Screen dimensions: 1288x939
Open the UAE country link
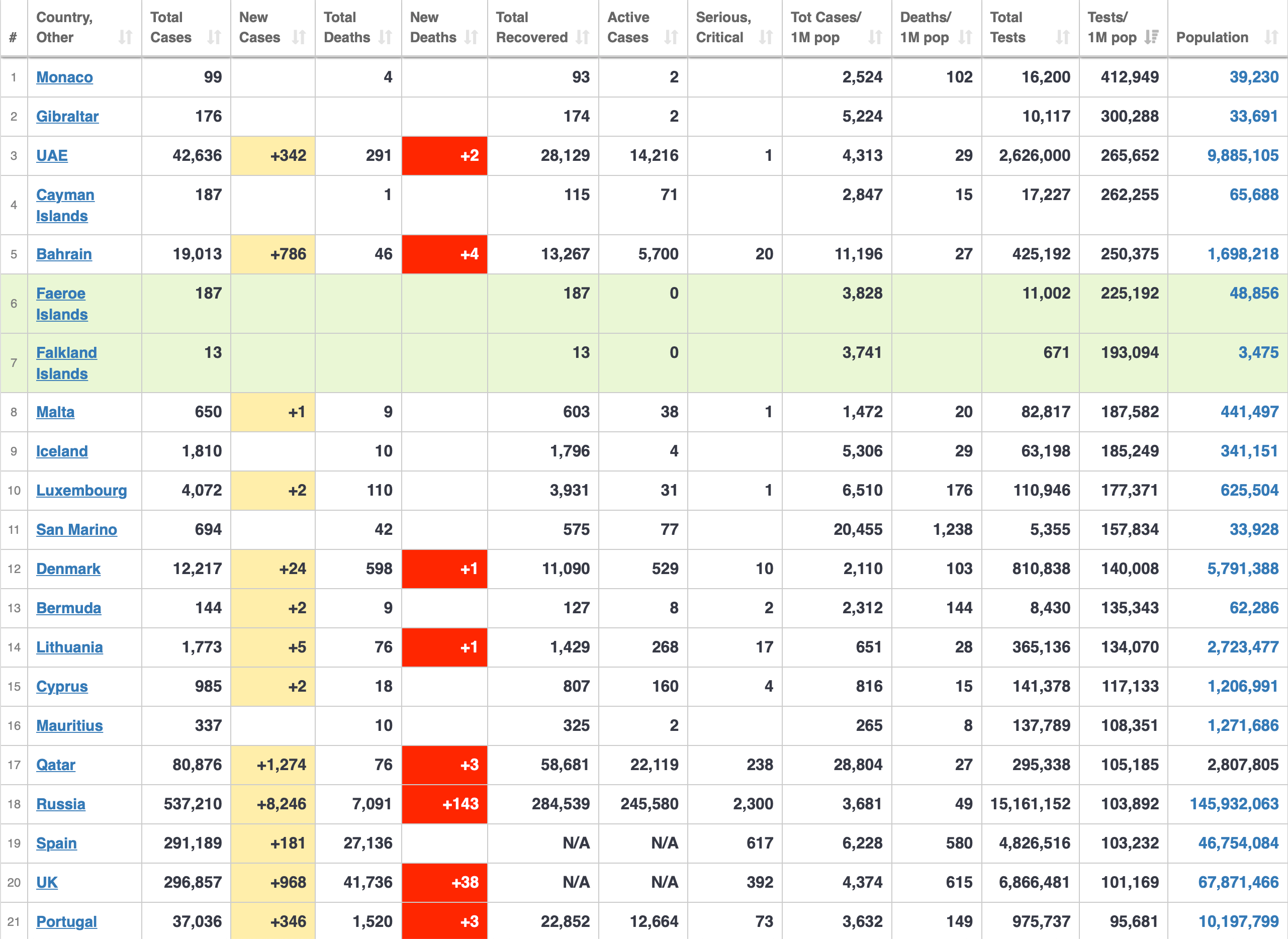coord(52,156)
